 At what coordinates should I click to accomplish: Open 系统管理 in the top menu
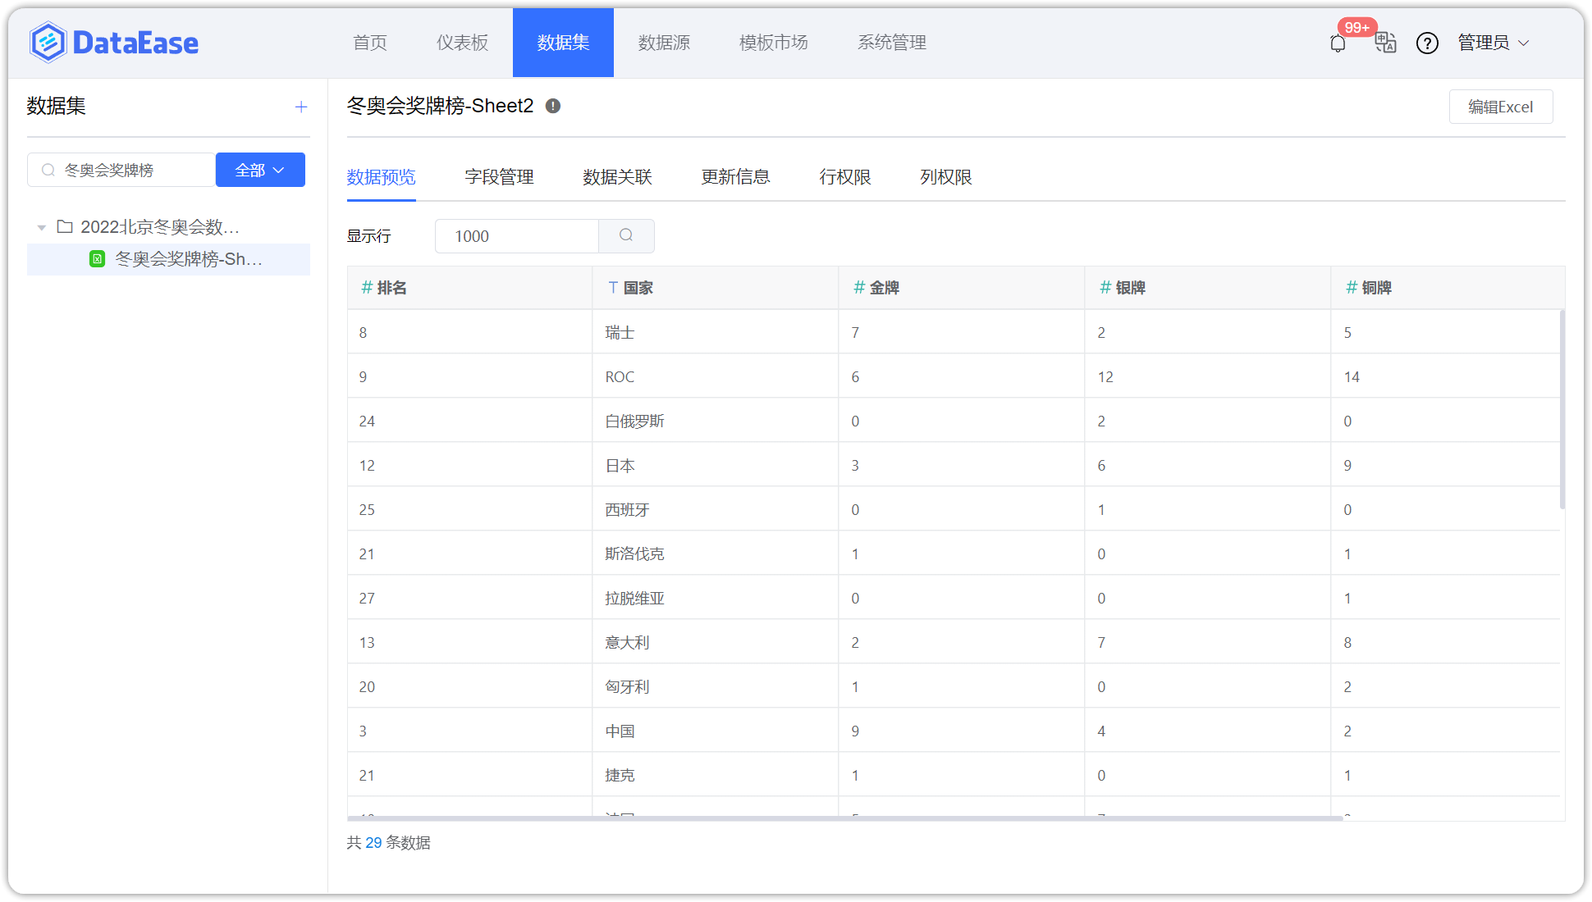click(x=891, y=43)
